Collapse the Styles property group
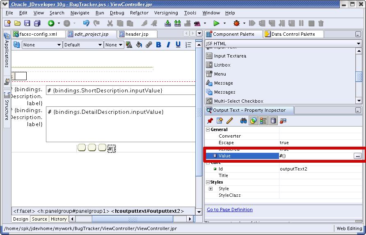This screenshot has height=235, width=366. (x=208, y=182)
